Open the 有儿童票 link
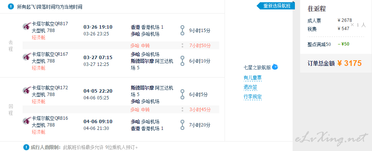Viewport: 372px width, 151px height. coord(253,78)
